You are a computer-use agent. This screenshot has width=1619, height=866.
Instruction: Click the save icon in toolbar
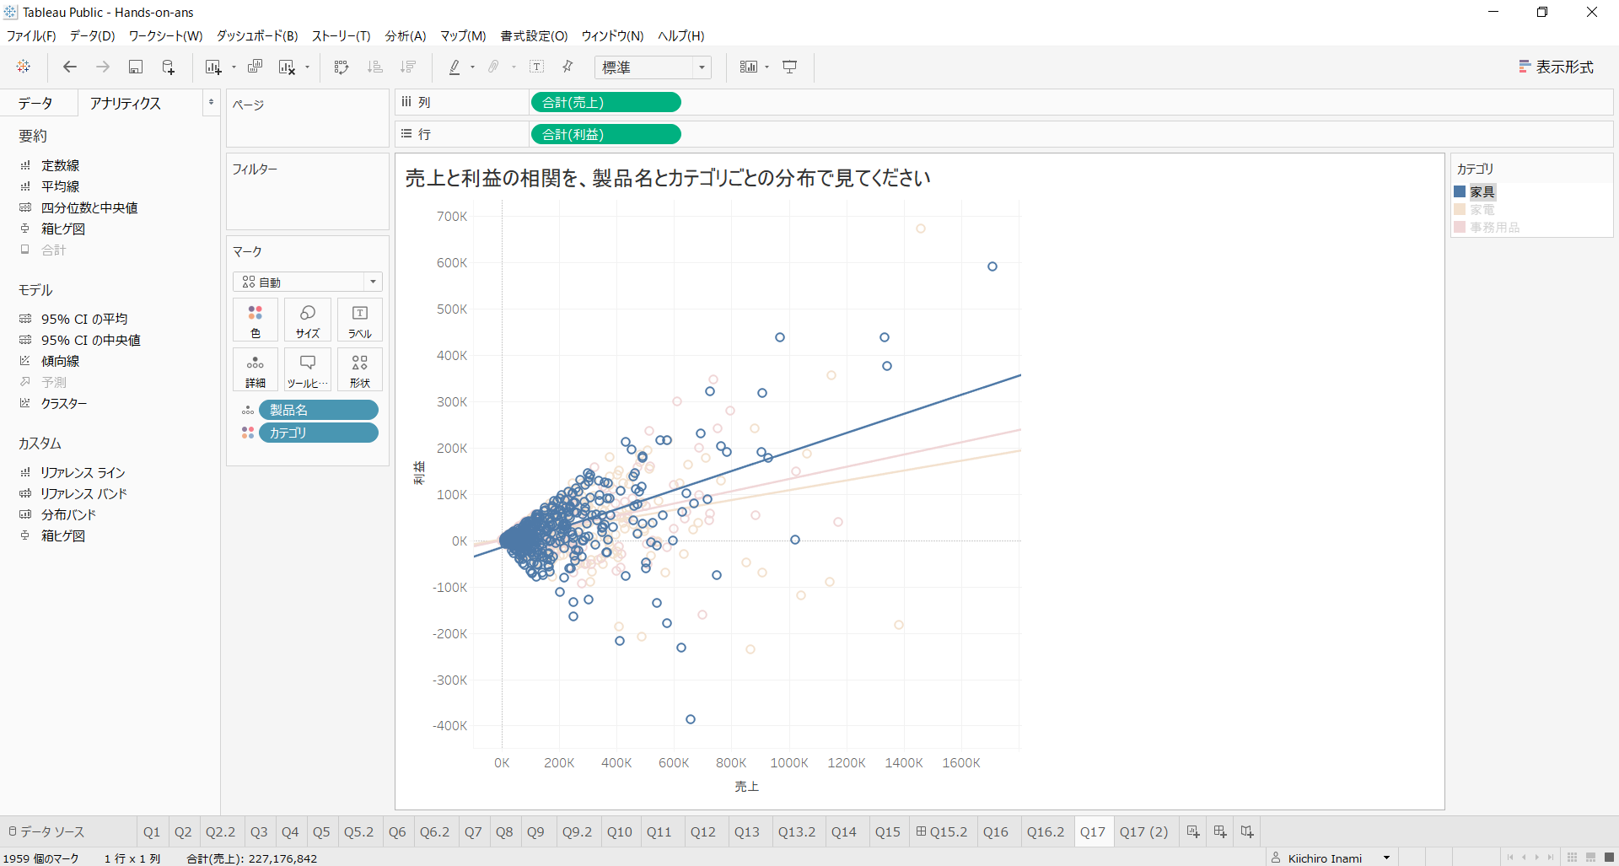coord(135,67)
